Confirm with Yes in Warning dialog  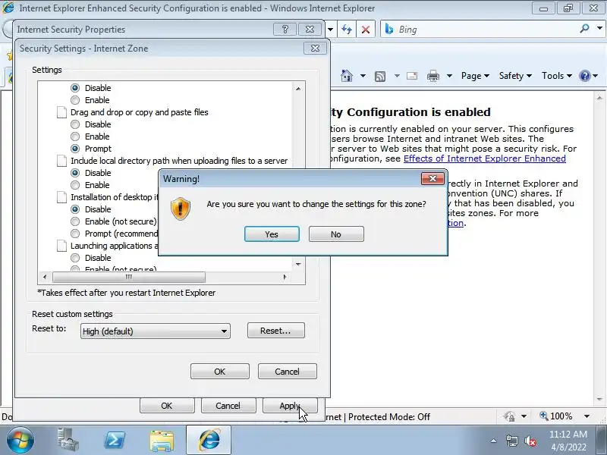click(x=272, y=234)
